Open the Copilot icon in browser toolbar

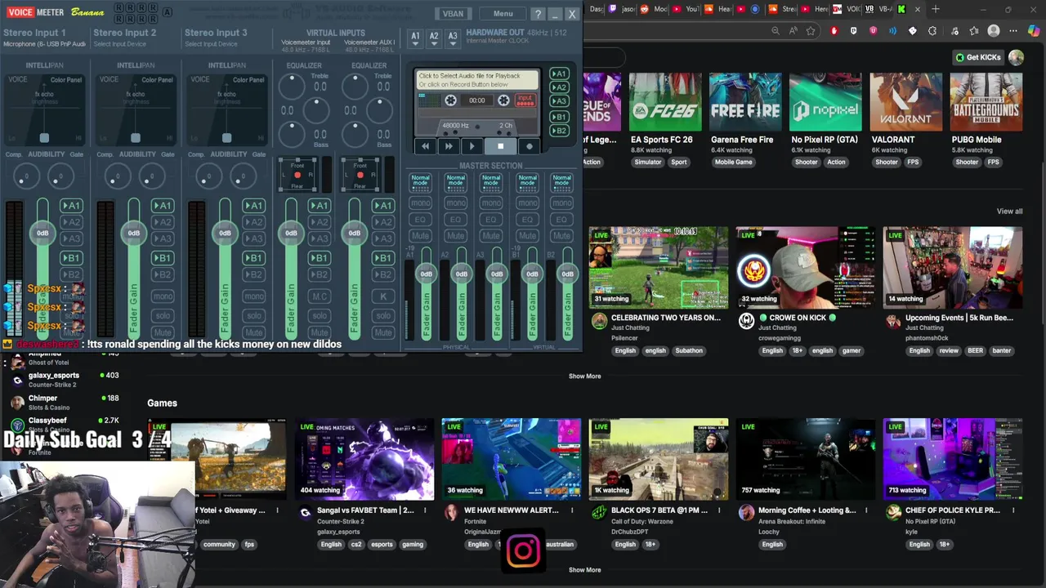coord(1033,31)
